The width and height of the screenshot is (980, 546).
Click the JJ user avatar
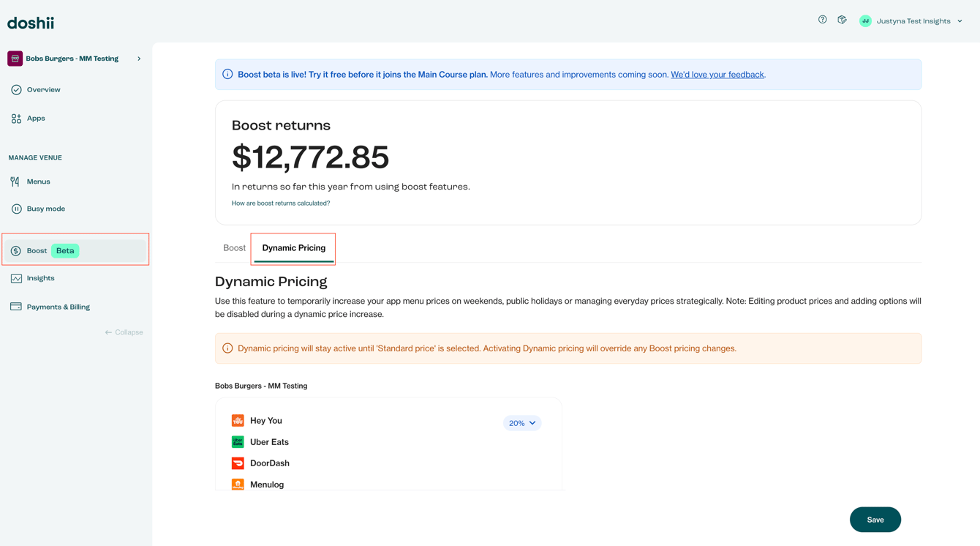coord(865,21)
